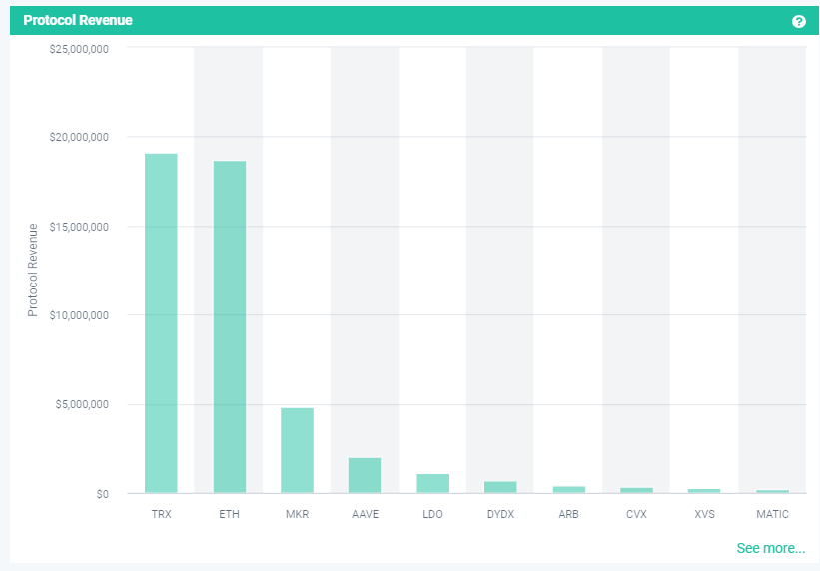Click the Protocol Revenue panel header title
The image size is (820, 571).
[x=78, y=20]
